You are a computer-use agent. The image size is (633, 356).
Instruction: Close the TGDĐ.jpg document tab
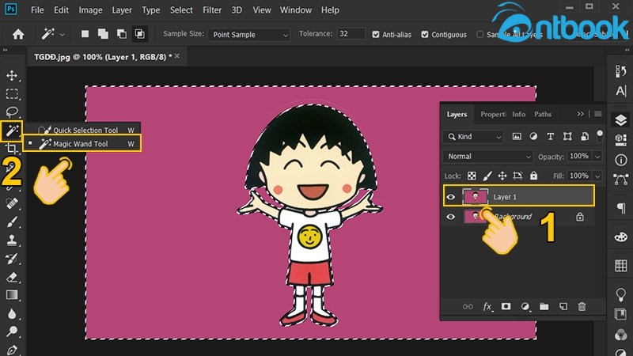[x=176, y=56]
